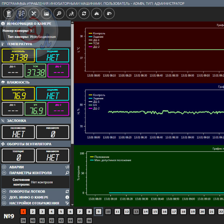Select chamber 42 button

pos(52,220)
